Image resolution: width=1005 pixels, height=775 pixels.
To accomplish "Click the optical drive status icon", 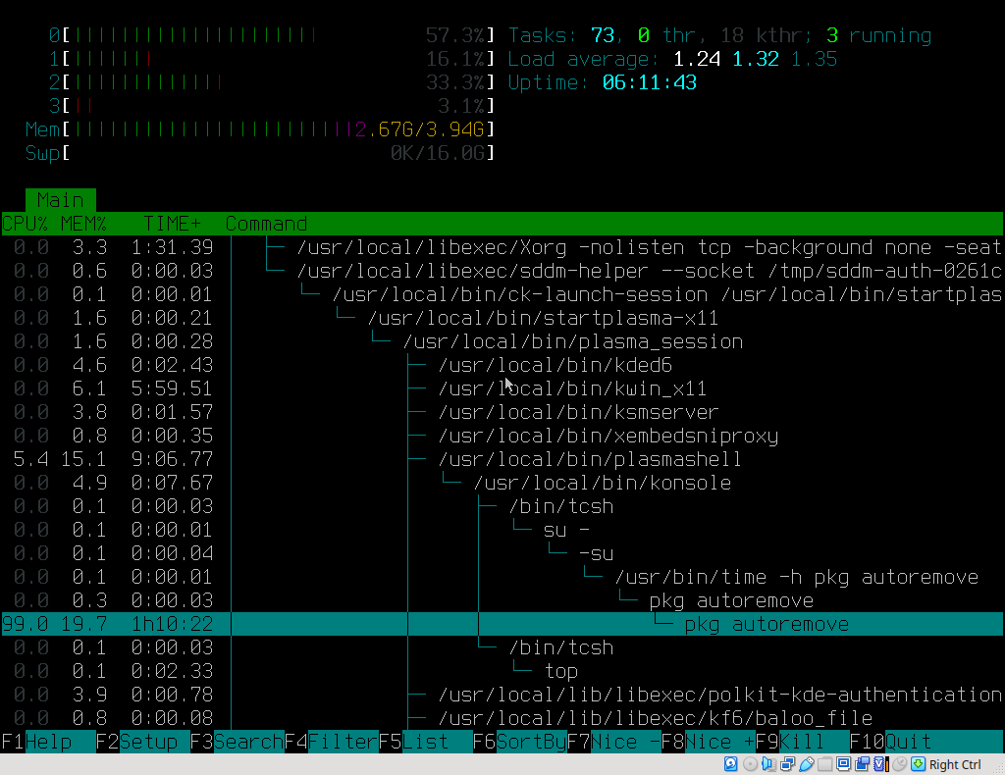I will pyautogui.click(x=750, y=764).
